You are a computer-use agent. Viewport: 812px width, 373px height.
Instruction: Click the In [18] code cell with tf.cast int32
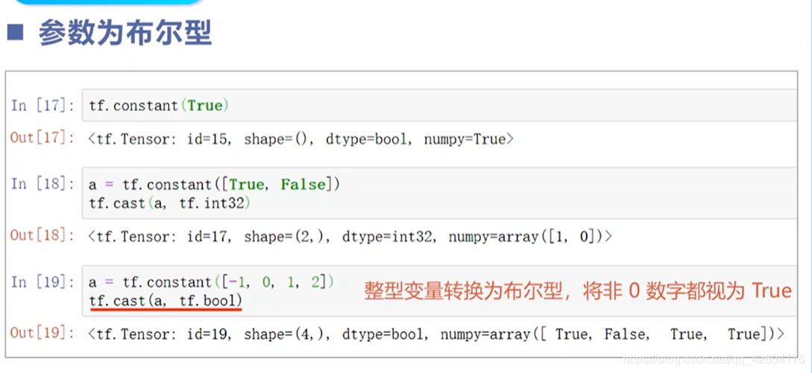[439, 194]
